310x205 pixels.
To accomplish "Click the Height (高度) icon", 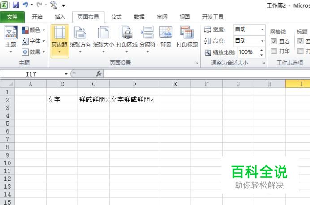I will 207,41.
